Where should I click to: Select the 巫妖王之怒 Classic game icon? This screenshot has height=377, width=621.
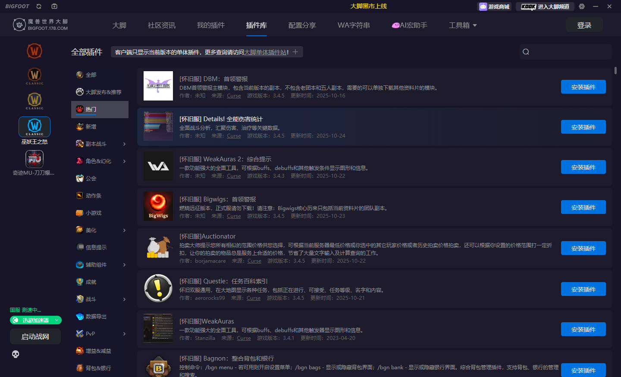click(34, 127)
